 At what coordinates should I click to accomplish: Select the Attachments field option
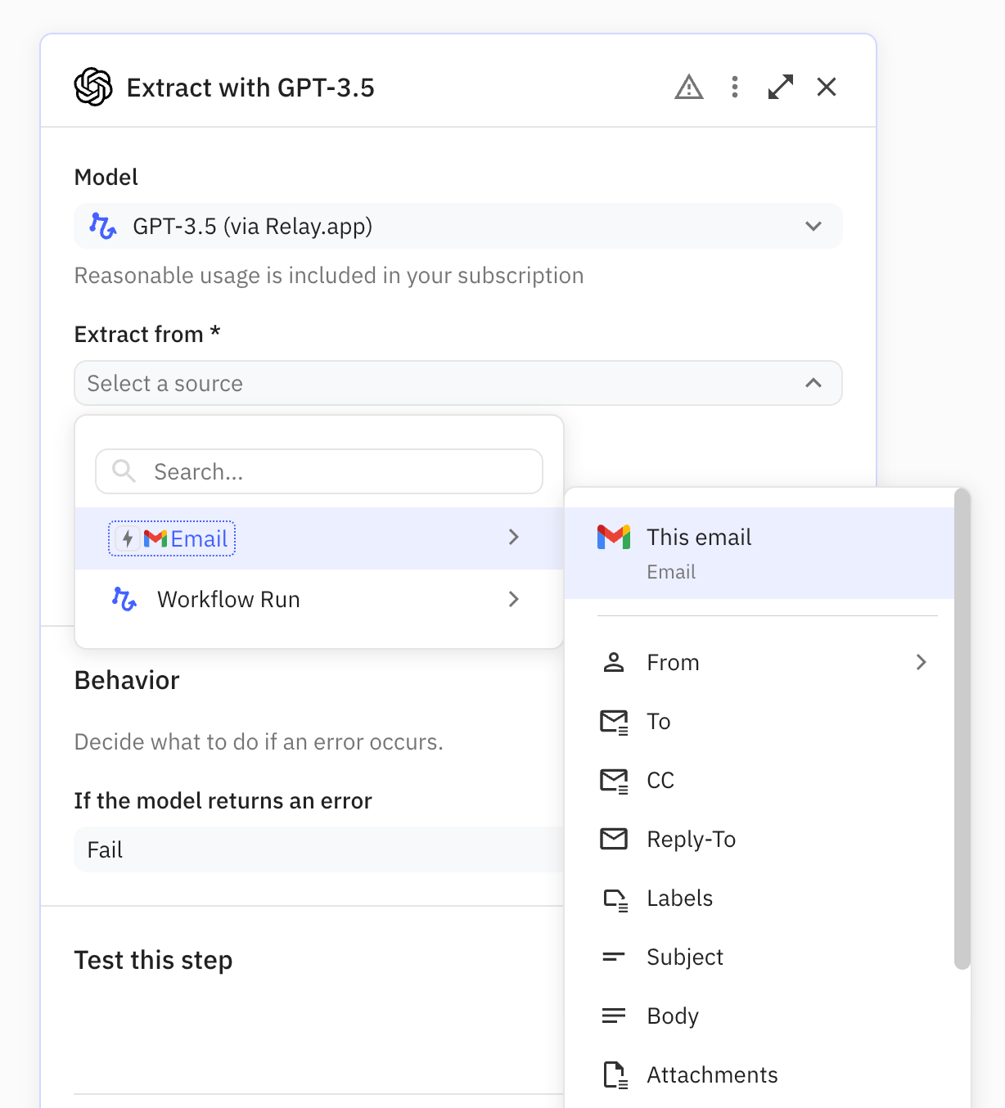pyautogui.click(x=759, y=1075)
